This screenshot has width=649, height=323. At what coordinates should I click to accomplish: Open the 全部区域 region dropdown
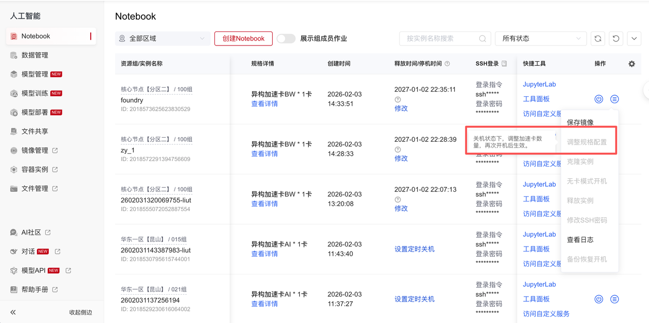point(162,38)
